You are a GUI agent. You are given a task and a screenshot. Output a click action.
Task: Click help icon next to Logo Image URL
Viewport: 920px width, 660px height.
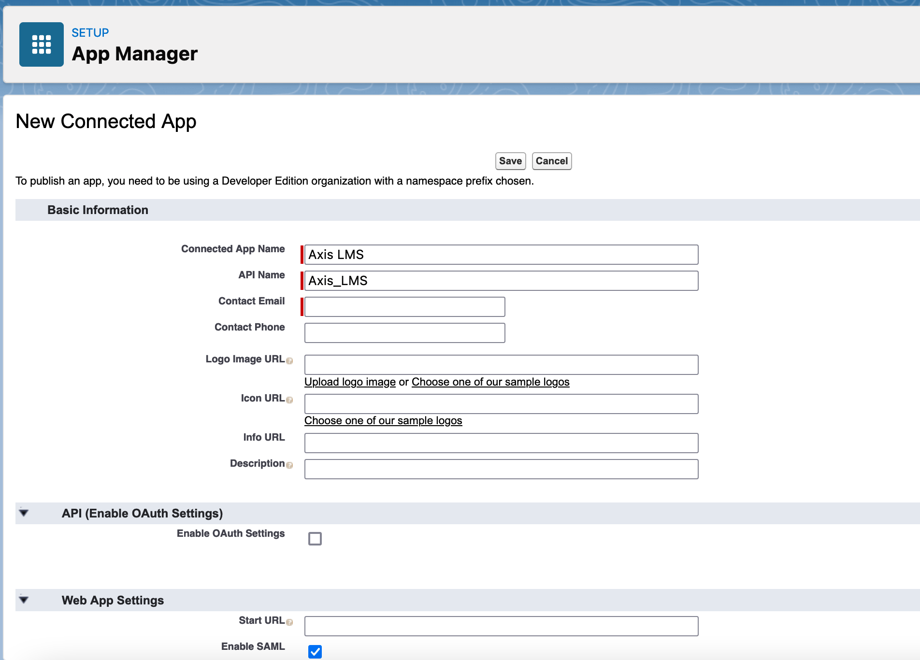tap(289, 361)
